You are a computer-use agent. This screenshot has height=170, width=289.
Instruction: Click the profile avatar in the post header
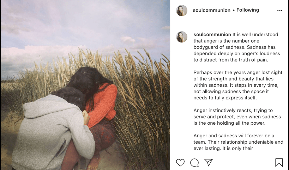click(182, 11)
